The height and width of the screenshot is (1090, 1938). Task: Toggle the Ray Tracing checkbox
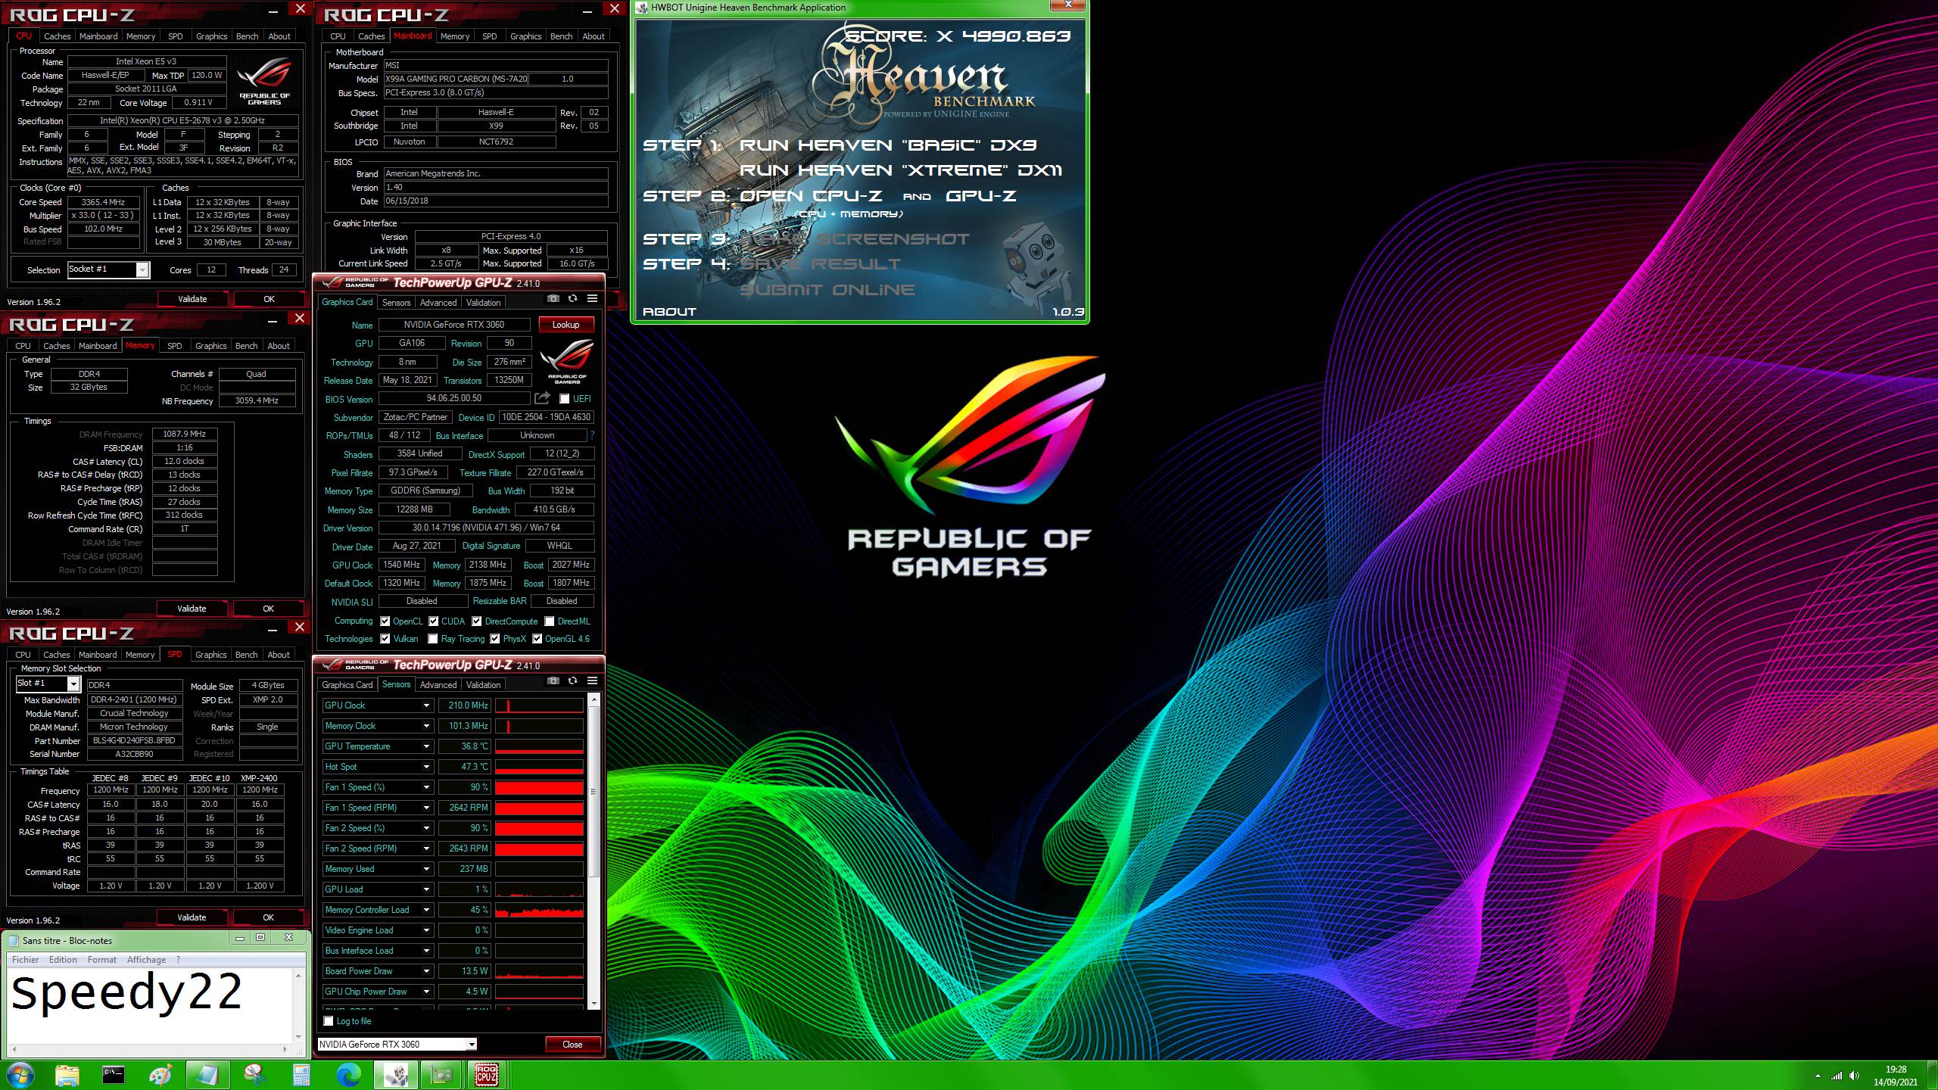[x=433, y=639]
